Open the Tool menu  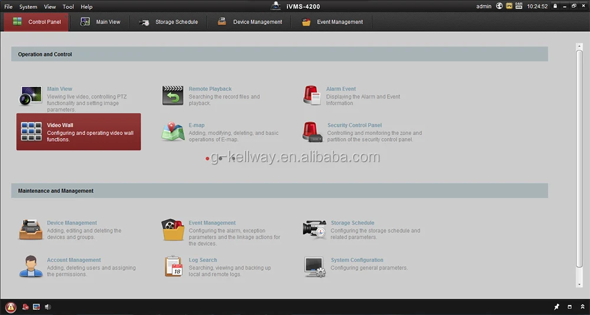point(68,6)
